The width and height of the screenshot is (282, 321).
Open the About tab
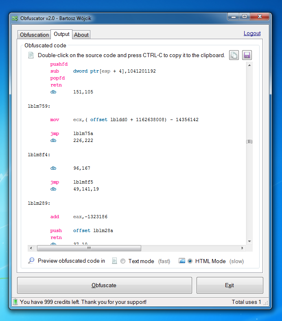pyautogui.click(x=81, y=35)
